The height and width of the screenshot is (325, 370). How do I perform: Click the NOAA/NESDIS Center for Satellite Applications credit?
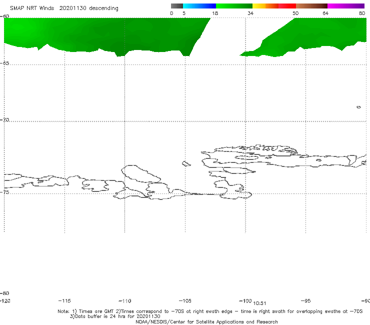(x=206, y=321)
